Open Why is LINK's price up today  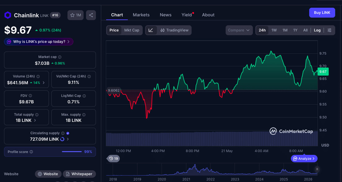39,42
